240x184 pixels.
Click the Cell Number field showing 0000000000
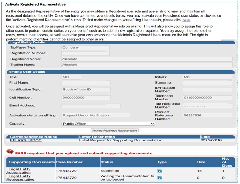86,98
